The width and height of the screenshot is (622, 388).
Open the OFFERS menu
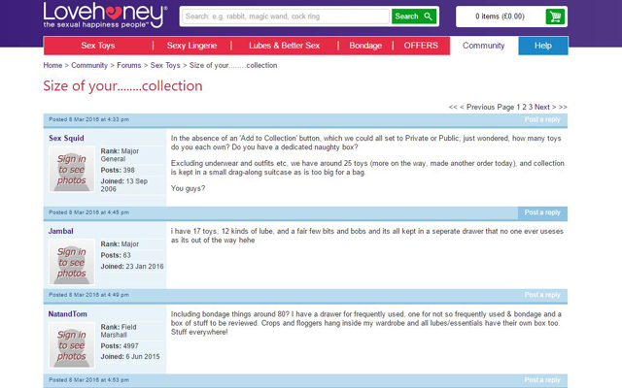(421, 46)
